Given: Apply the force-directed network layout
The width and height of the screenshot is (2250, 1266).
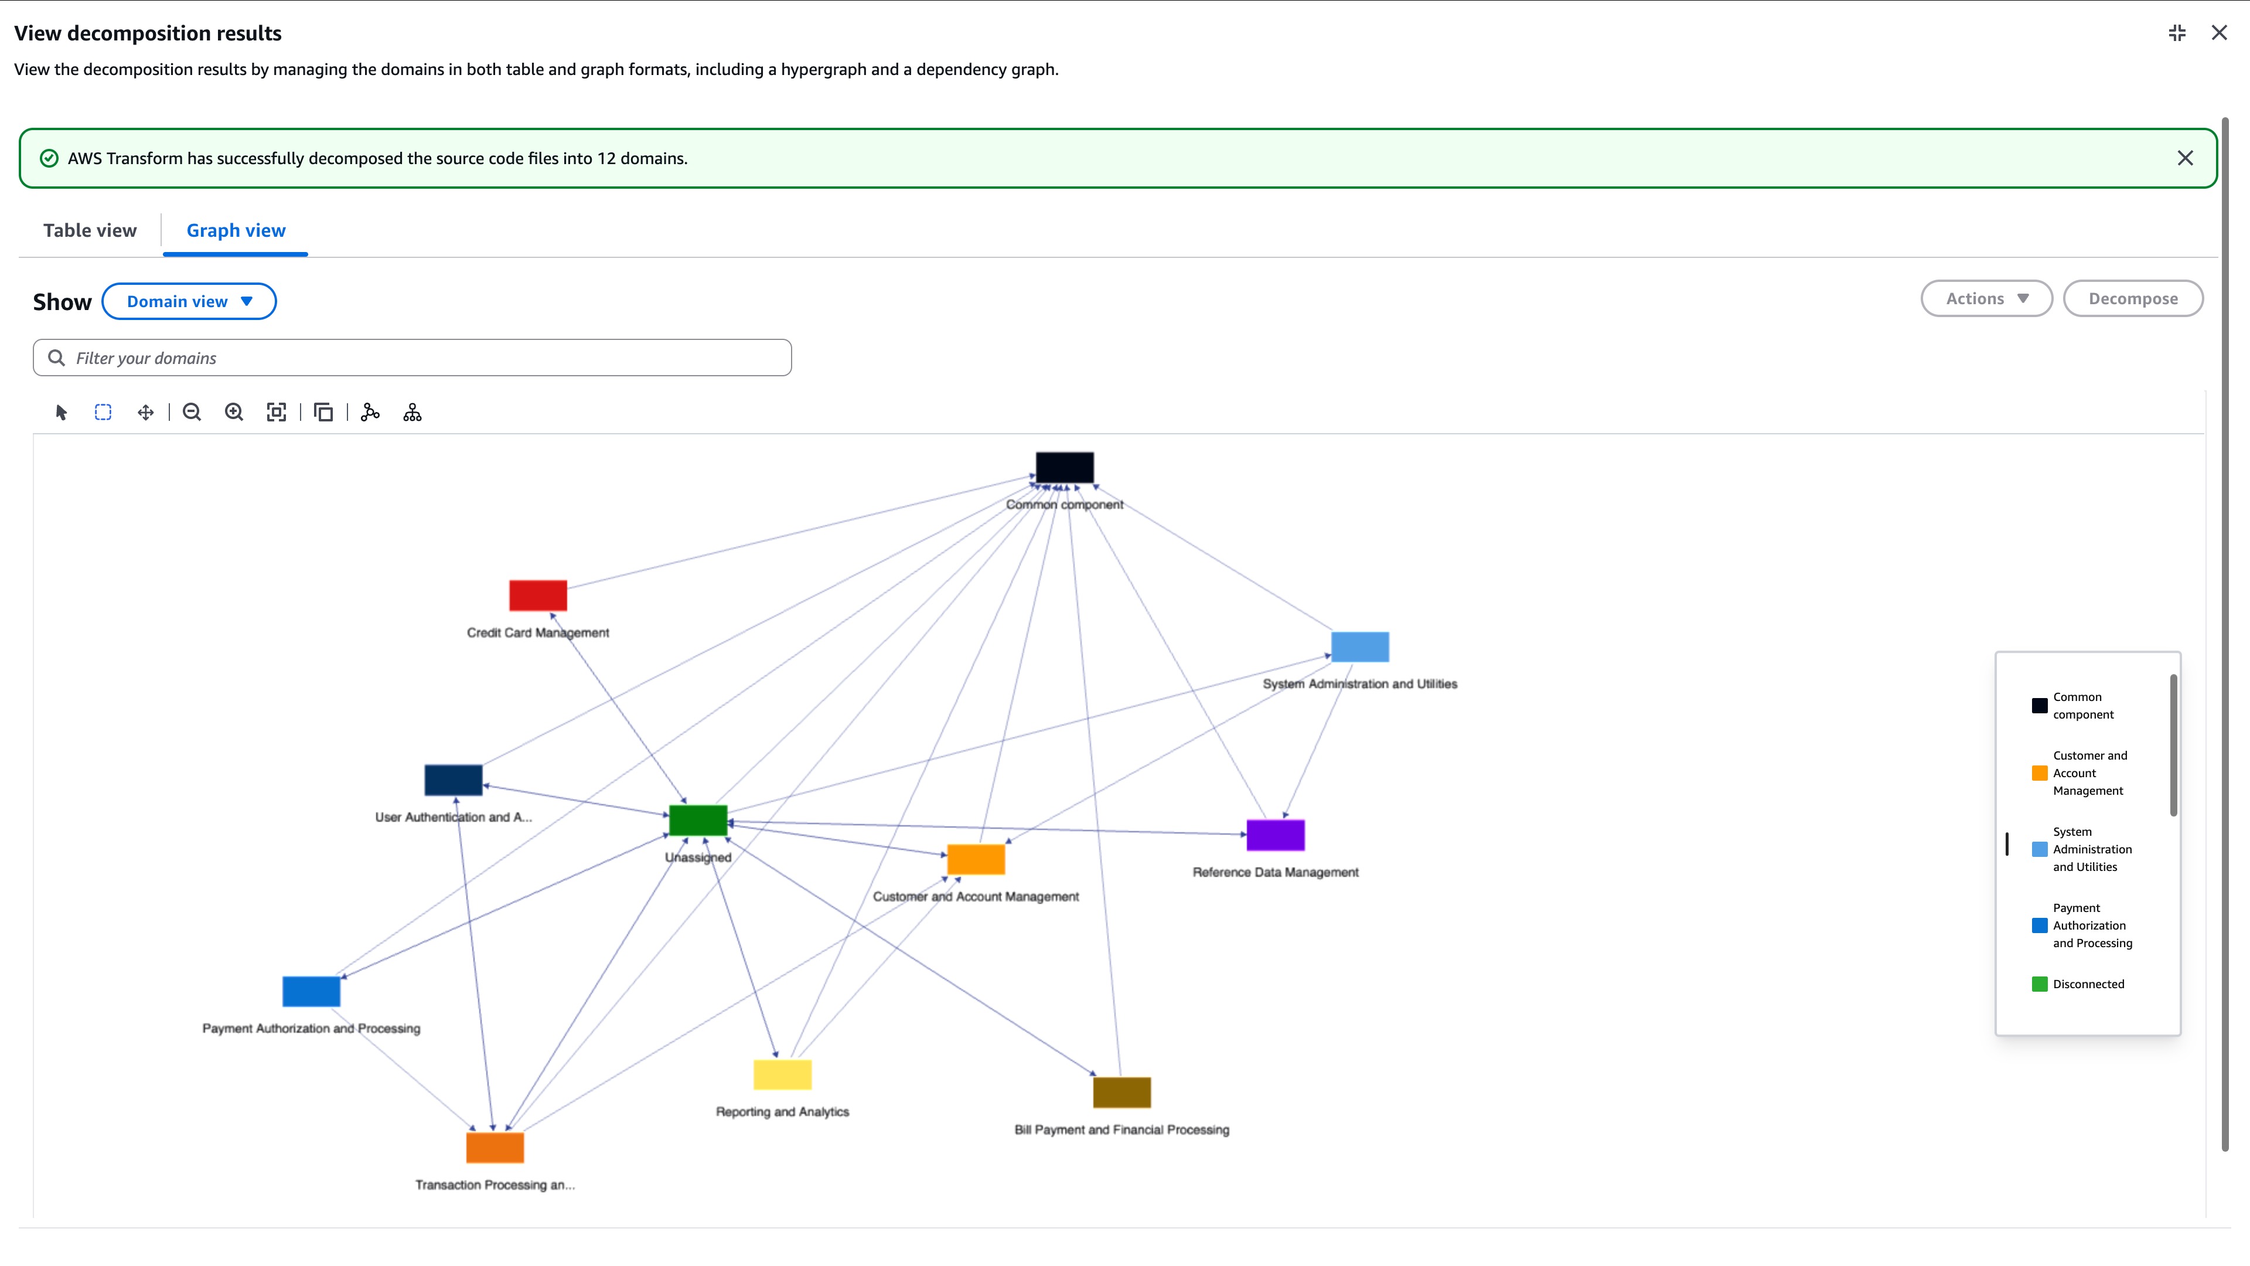Looking at the screenshot, I should pos(370,411).
